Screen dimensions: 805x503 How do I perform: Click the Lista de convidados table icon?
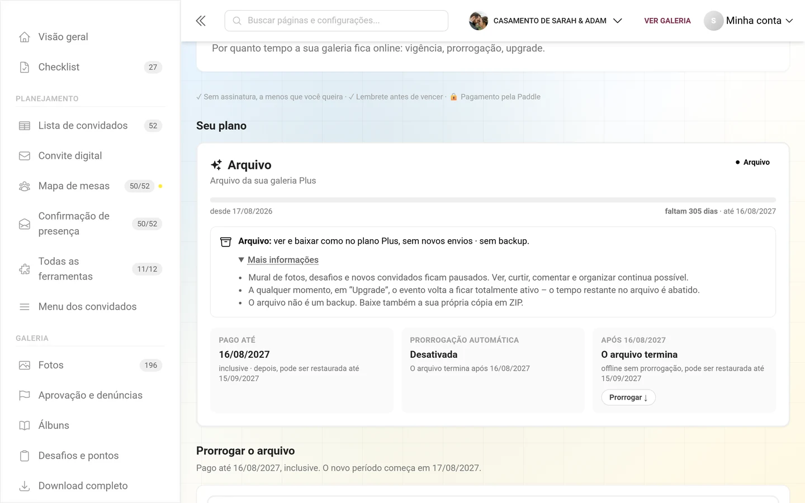click(x=25, y=126)
